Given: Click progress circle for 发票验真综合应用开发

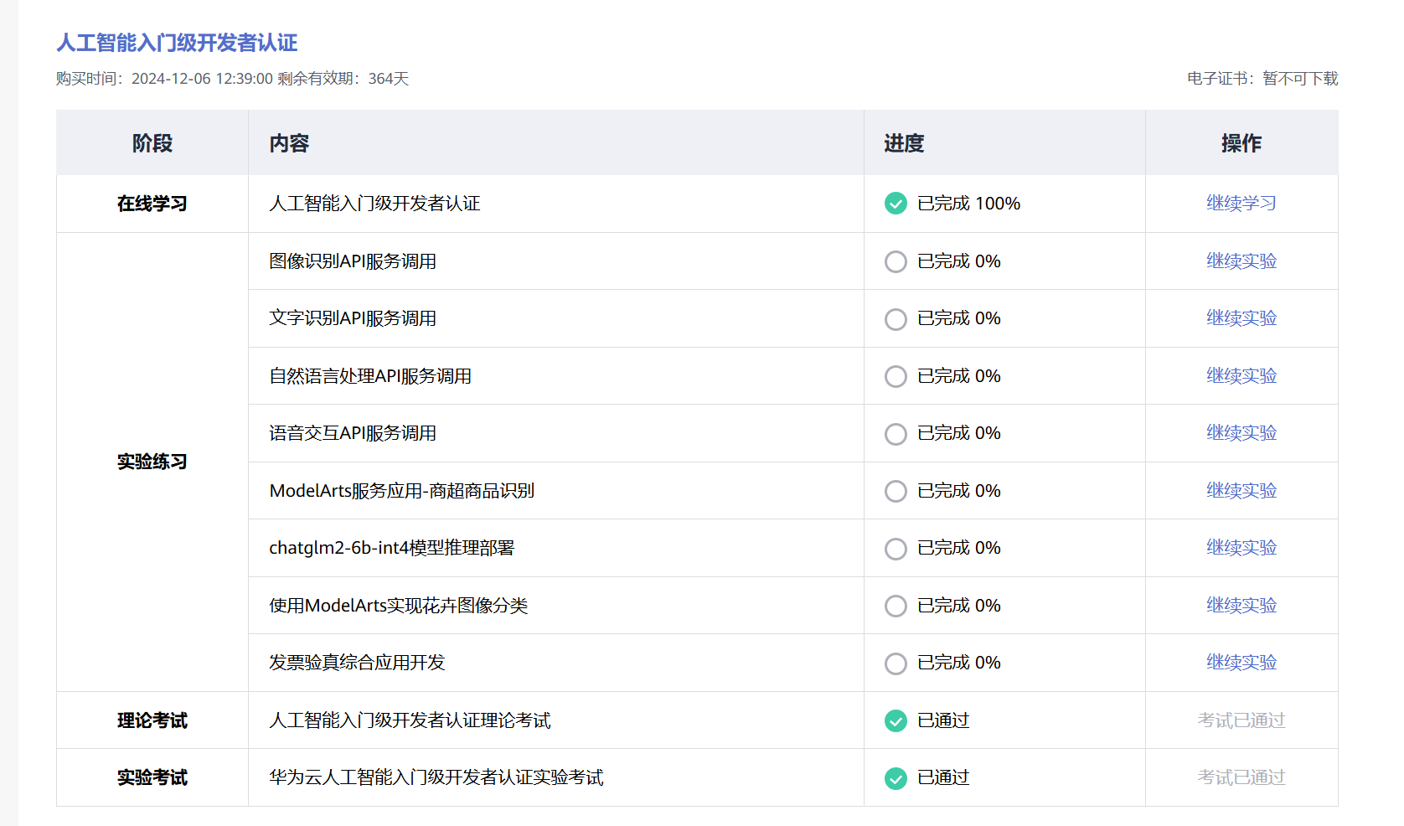Looking at the screenshot, I should (896, 663).
